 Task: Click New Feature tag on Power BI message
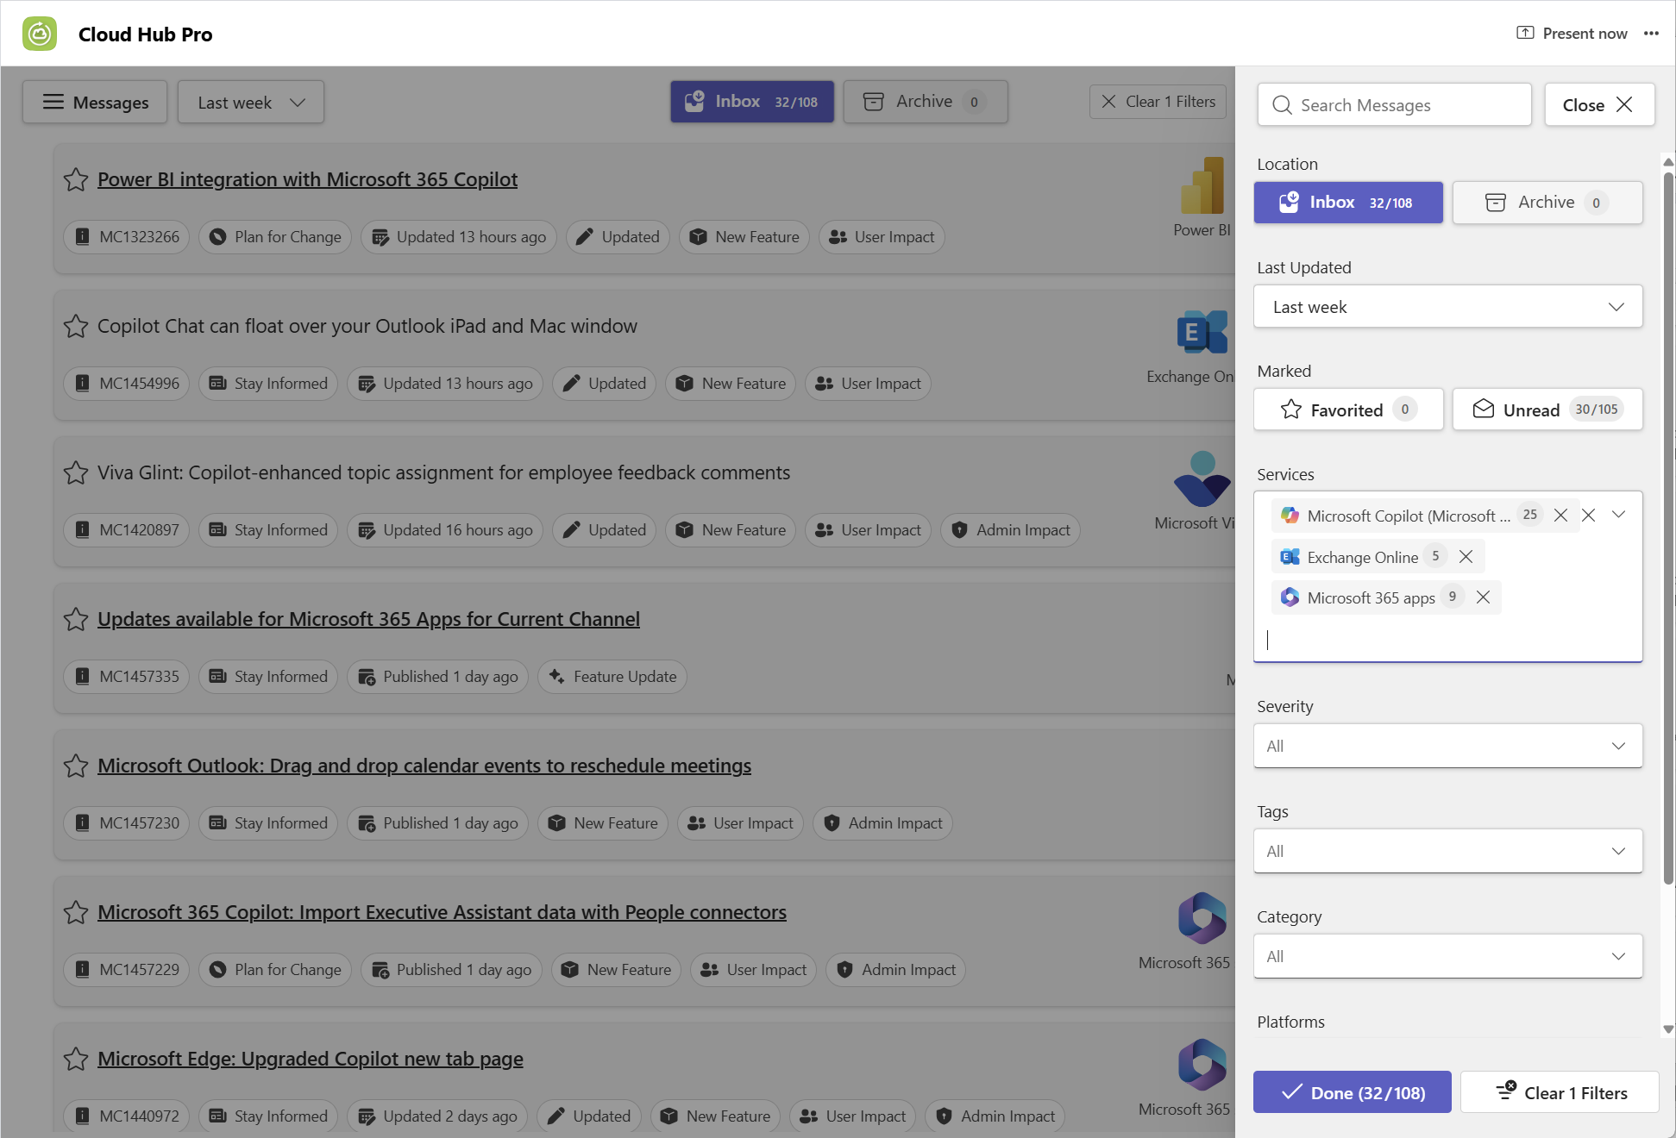coord(744,237)
